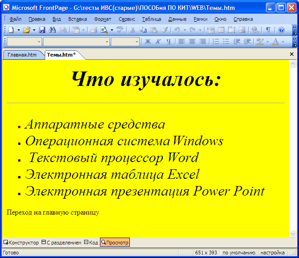
Task: Toggle Show All paragraph marks icon
Action: (x=268, y=30)
